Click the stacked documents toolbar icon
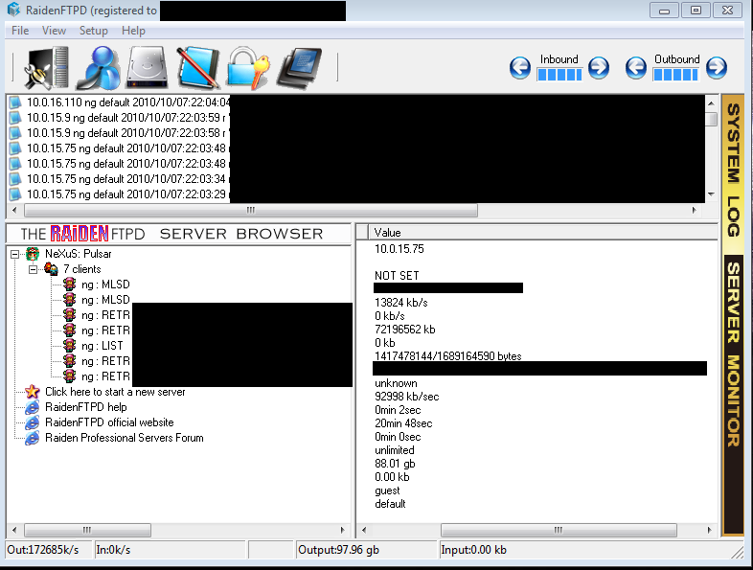753x570 pixels. pos(299,67)
